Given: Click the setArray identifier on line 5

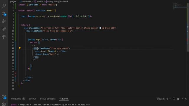Looking at the screenshot, I should (41, 16).
